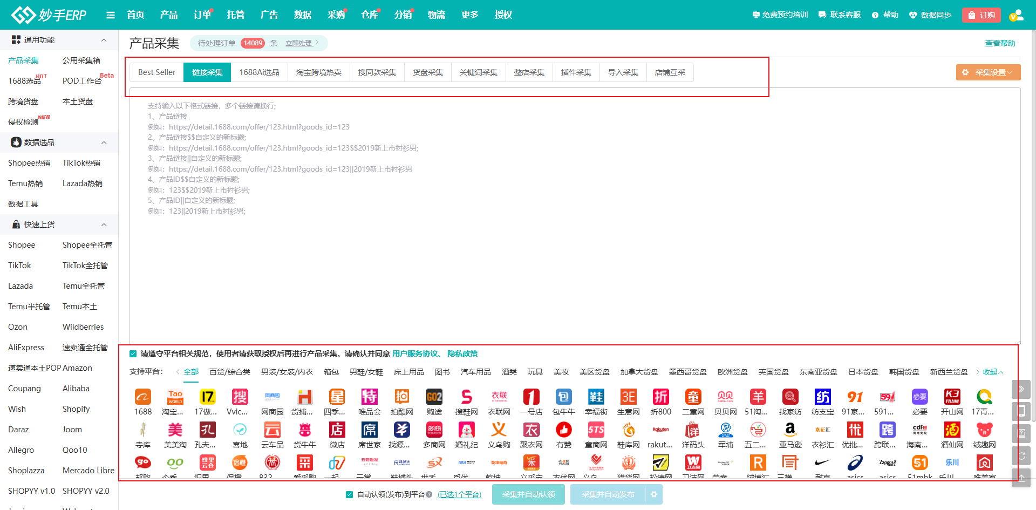This screenshot has height=510, width=1036.
Task: Select the 义乌购 platform icon
Action: coord(499,430)
